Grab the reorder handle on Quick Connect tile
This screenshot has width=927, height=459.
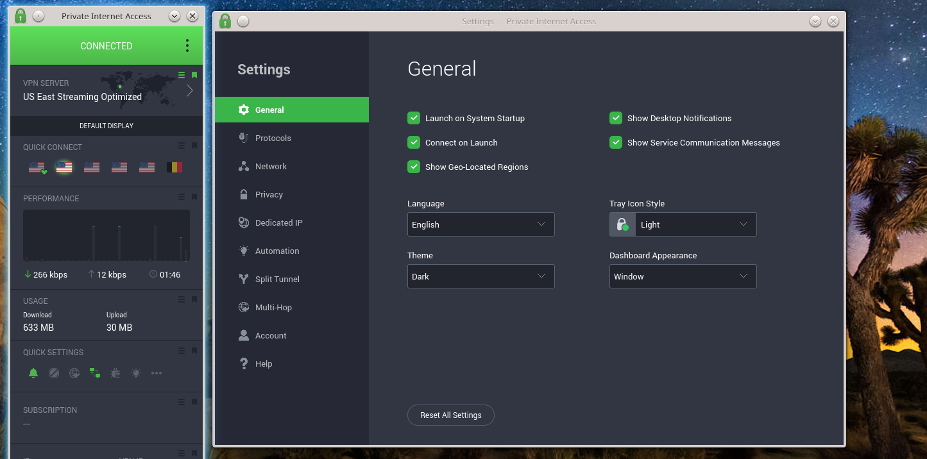pyautogui.click(x=182, y=146)
